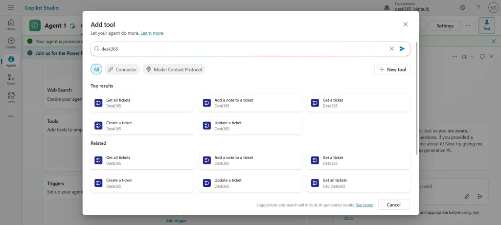
Task: Click the Agent 1 edit icon
Action: pos(72,26)
